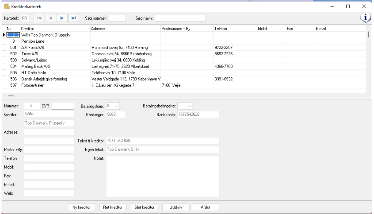Click phone number 4366-7700
Viewport: 374px width, 214px height.
pos(223,66)
